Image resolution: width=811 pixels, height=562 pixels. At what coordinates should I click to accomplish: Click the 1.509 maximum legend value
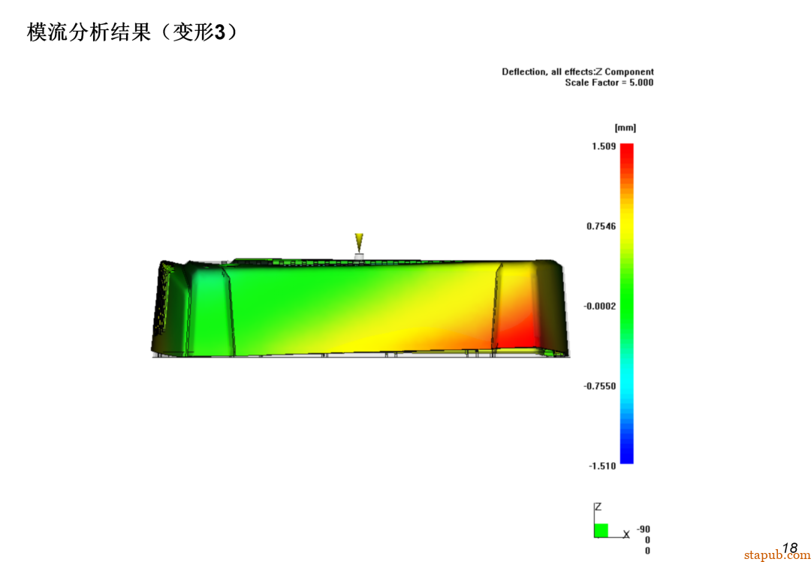click(604, 146)
